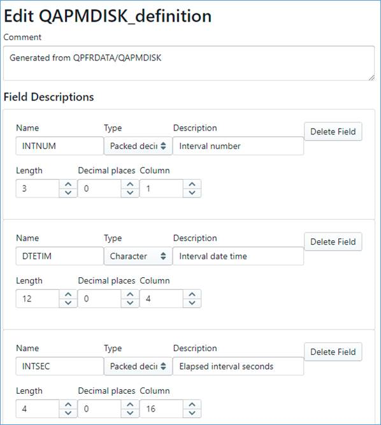Decrease the DTETIM Length stepper value
The width and height of the screenshot is (381, 425).
[x=68, y=303]
